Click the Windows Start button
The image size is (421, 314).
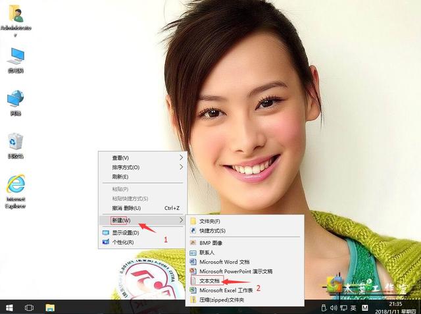click(9, 307)
